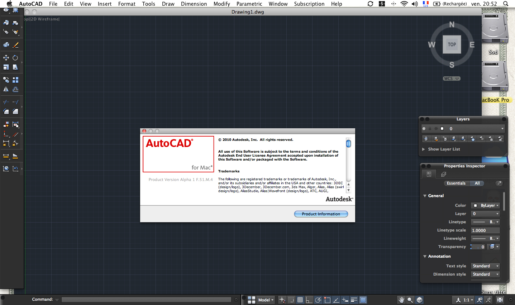Image resolution: width=515 pixels, height=305 pixels.
Task: Toggle Lineweight display in status bar
Action: (354, 300)
